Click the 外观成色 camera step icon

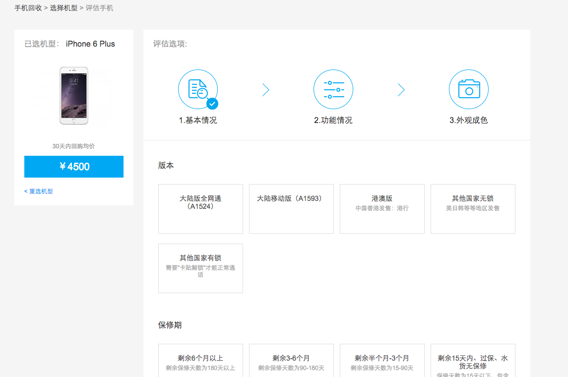pyautogui.click(x=469, y=89)
